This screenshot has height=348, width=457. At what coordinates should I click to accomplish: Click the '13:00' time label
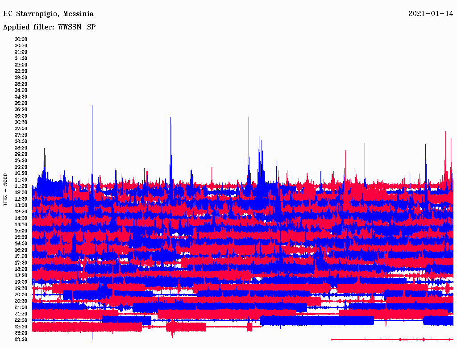21,206
